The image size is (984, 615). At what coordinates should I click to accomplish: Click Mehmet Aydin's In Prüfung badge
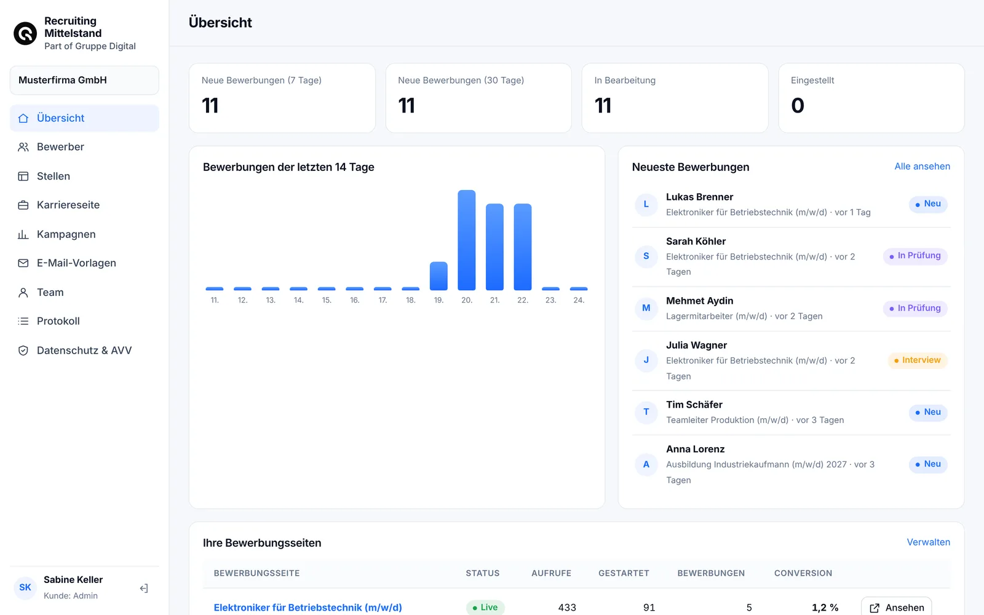(x=915, y=308)
